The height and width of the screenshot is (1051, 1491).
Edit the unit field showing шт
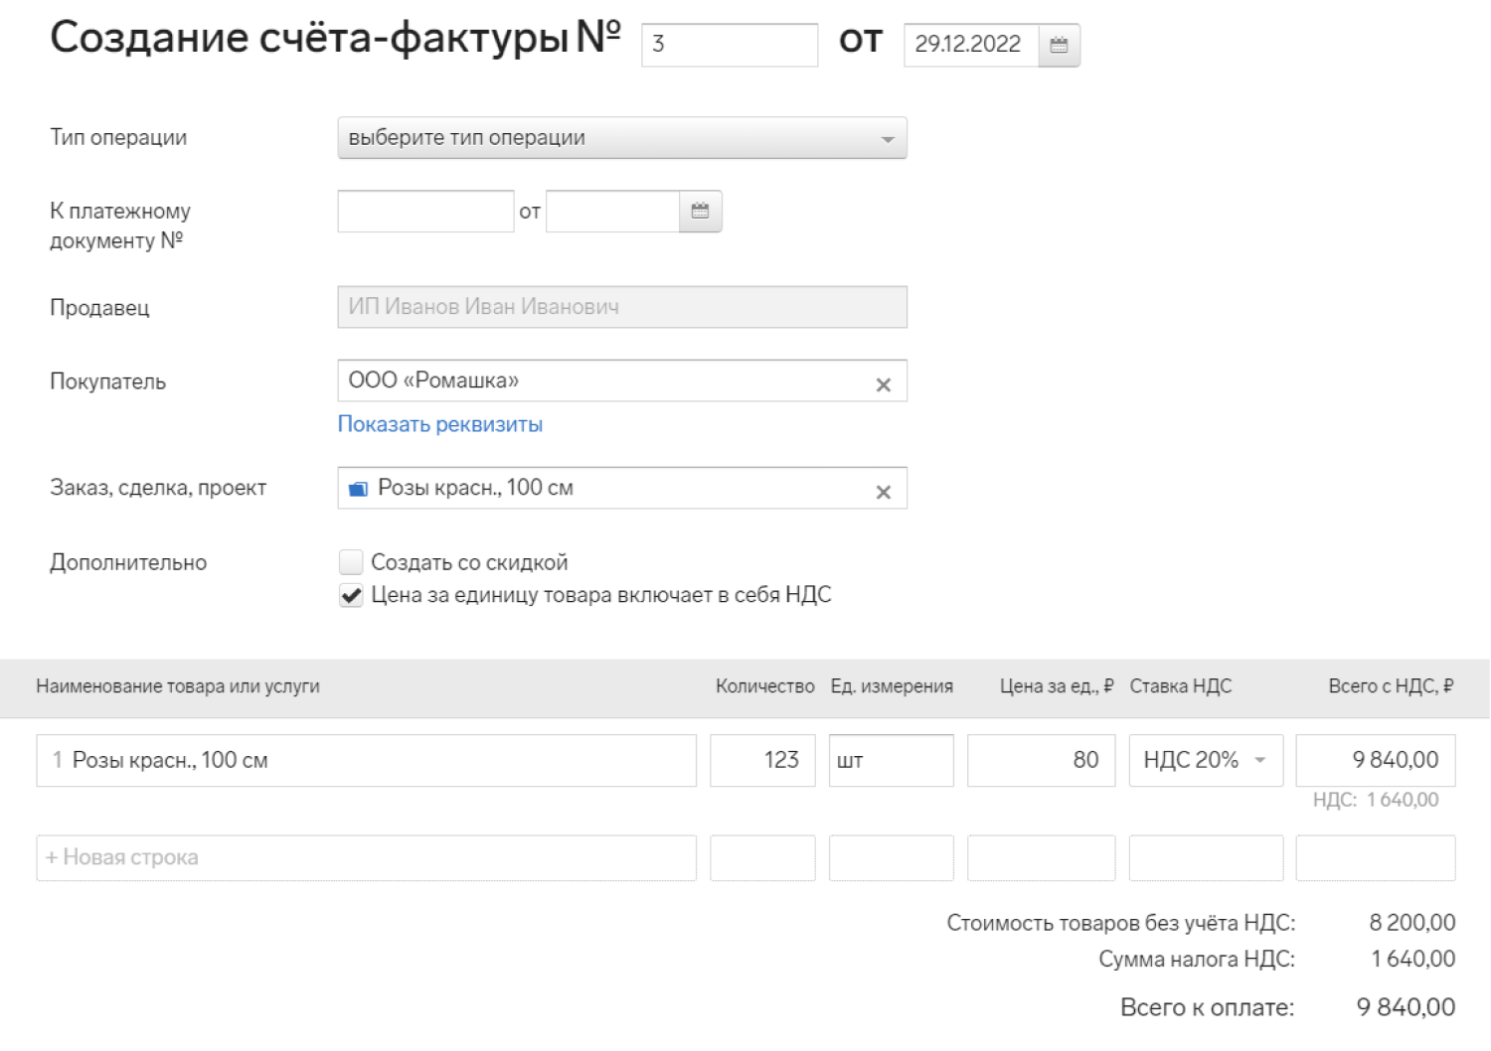tap(891, 761)
